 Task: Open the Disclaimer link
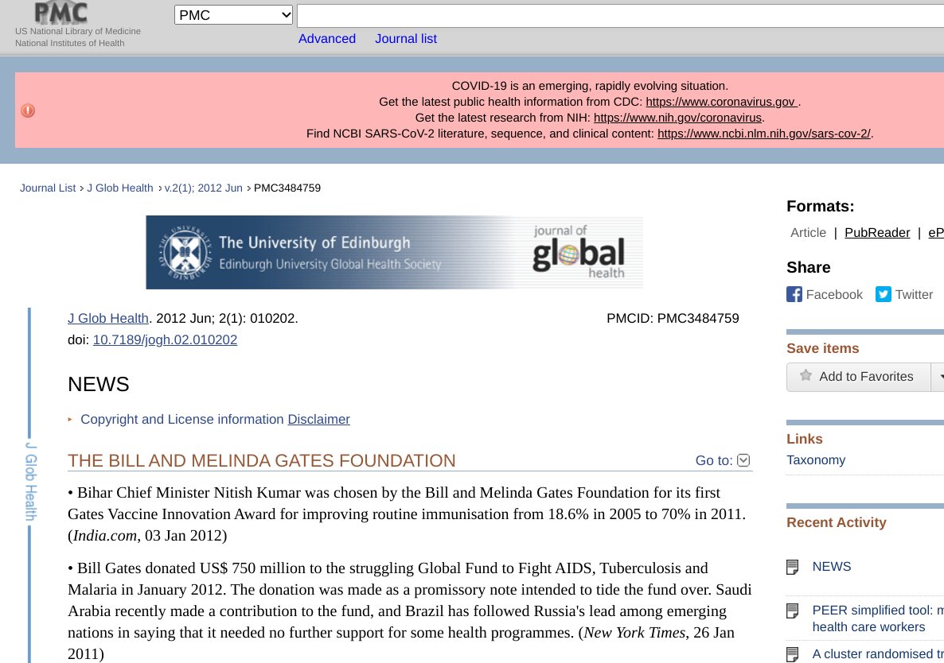[x=318, y=420]
